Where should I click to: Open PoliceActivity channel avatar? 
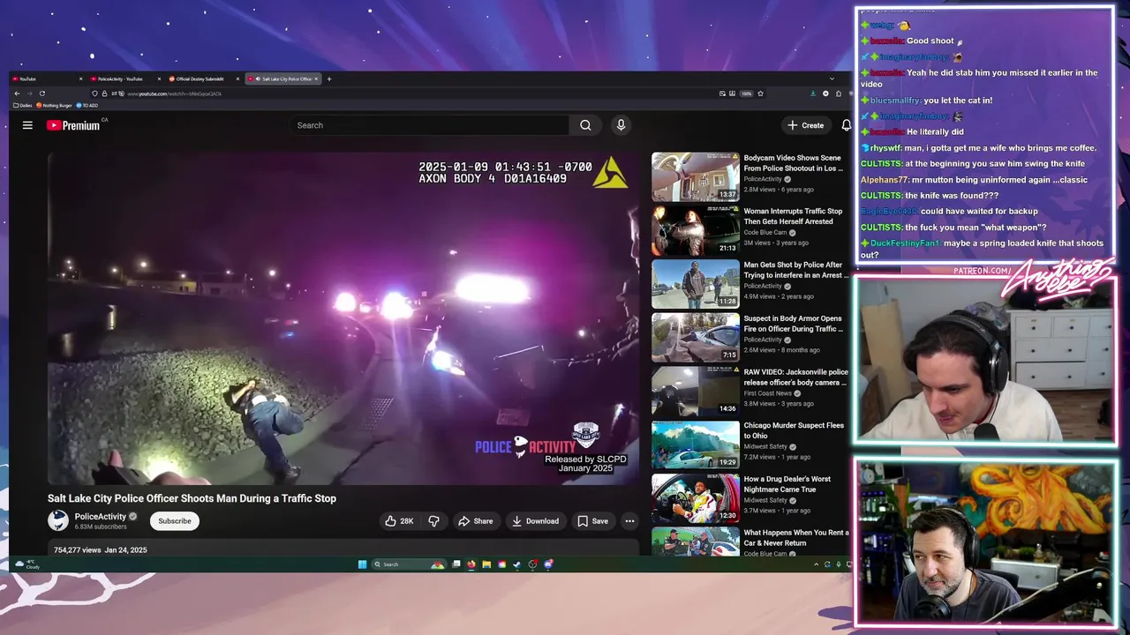(58, 520)
